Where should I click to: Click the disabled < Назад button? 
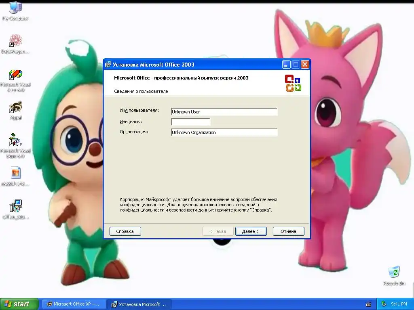click(x=218, y=231)
